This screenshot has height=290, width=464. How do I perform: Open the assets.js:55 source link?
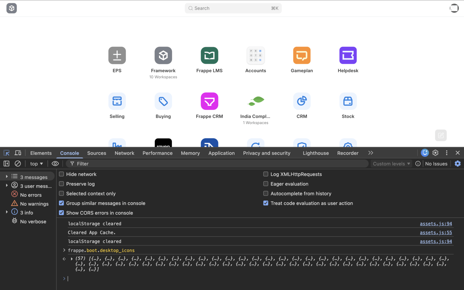436,232
